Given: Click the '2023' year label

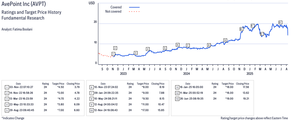Looking at the screenshot, I should tap(123, 73).
